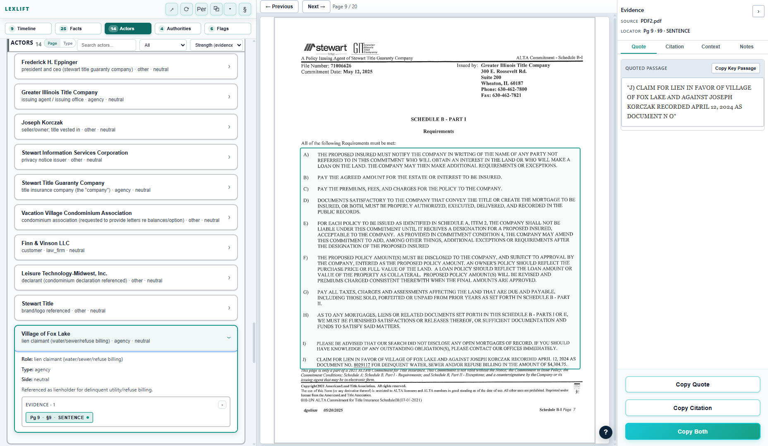This screenshot has width=768, height=446.
Task: Toggle actors grouping to Type
Action: (x=68, y=43)
